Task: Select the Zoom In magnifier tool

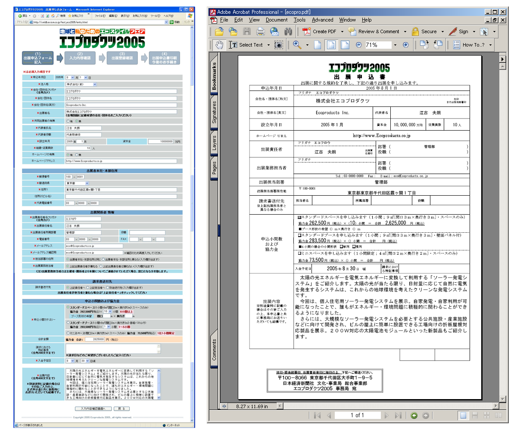Action: 297,44
